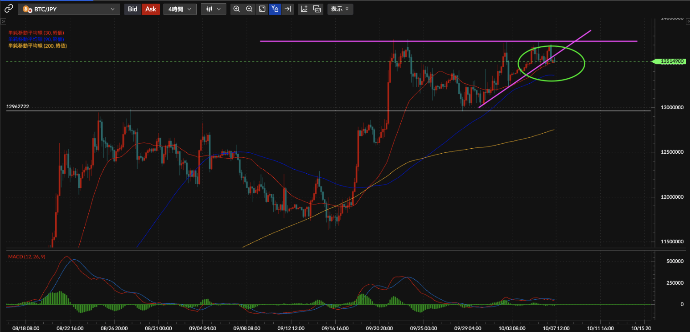Viewport: 690px width, 332px height.
Task: Click the chain link icon beside BTC/JPY
Action: tap(9, 9)
